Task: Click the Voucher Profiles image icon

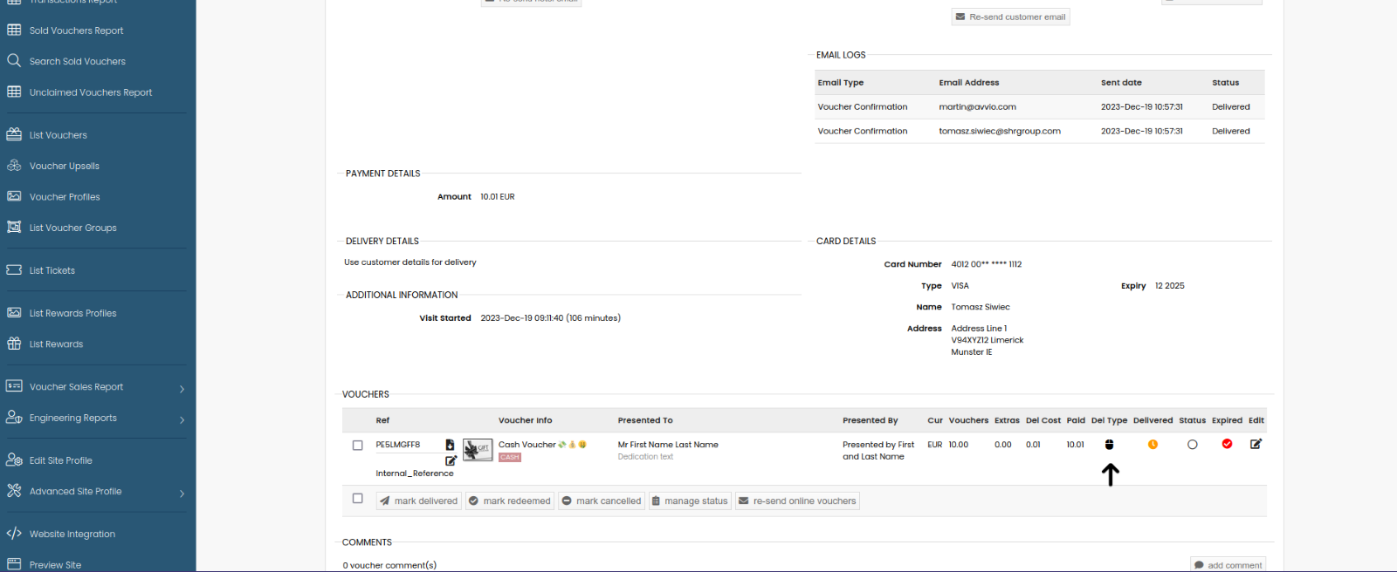Action: [x=14, y=196]
